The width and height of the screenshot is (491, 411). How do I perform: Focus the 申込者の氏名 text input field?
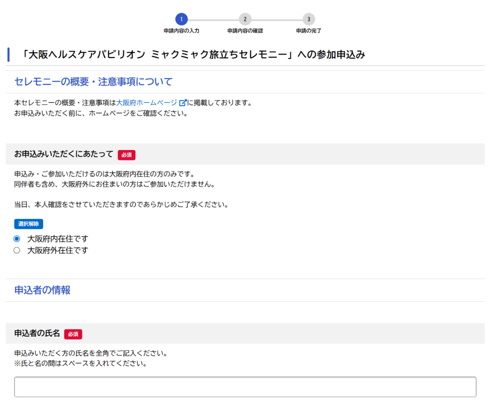(245, 387)
